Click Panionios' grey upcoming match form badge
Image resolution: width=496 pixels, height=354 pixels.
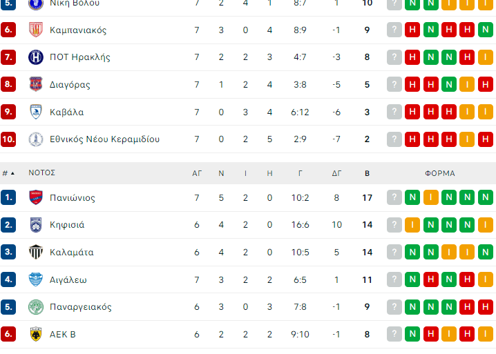point(394,198)
